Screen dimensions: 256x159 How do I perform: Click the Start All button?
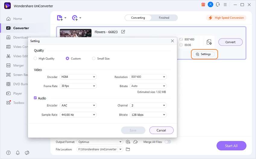tap(231, 146)
